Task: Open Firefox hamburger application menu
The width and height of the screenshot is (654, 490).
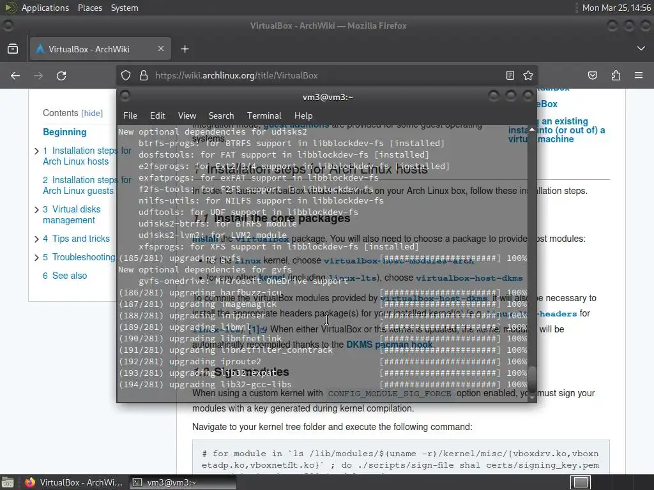Action: [639, 75]
